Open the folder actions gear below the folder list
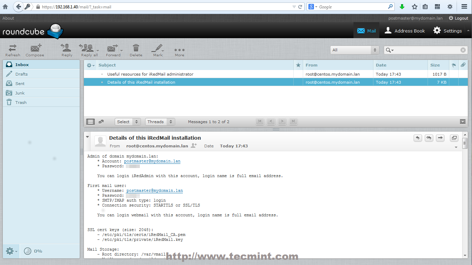The height and width of the screenshot is (265, 472). pyautogui.click(x=11, y=251)
